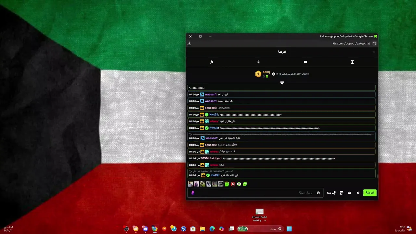Open the orange Discord-style icon in taskbar
This screenshot has width=416, height=234.
point(136,229)
